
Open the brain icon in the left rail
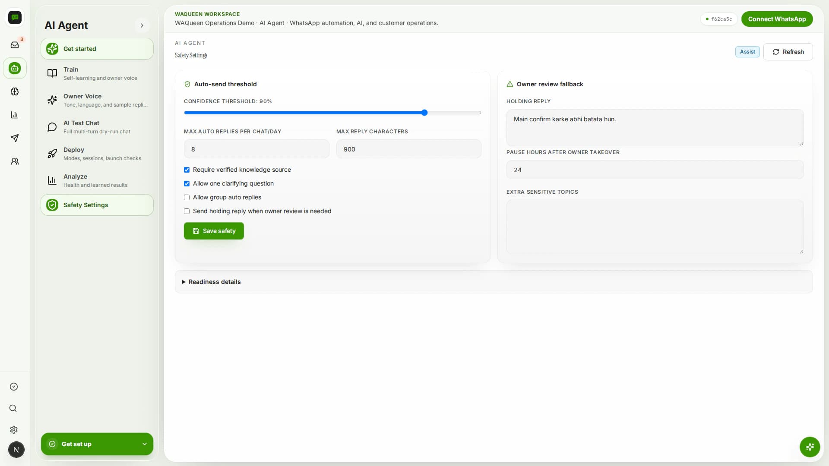15,91
